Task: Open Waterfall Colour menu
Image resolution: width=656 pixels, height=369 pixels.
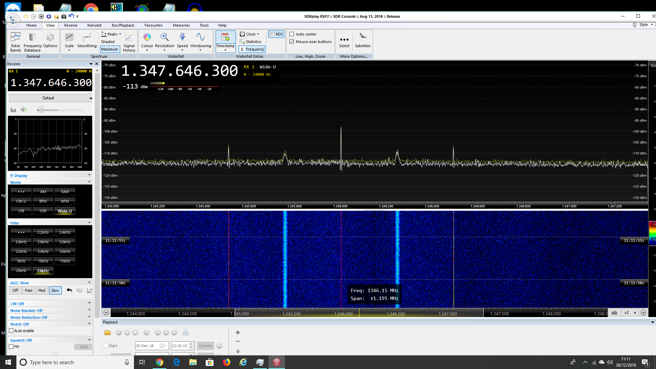Action: pyautogui.click(x=147, y=42)
